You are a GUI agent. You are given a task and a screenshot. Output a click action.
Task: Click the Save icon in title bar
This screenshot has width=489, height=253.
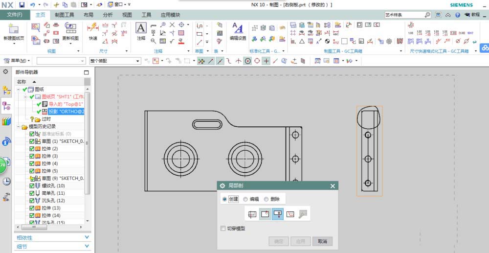(x=22, y=4)
